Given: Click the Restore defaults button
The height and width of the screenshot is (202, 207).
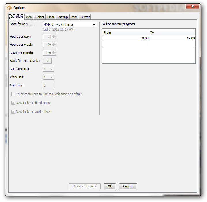Looking at the screenshot, I should click(85, 186).
